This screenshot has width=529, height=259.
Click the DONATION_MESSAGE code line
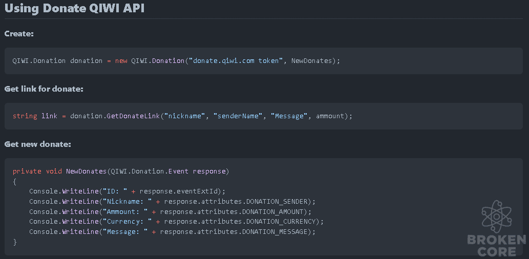(x=172, y=232)
